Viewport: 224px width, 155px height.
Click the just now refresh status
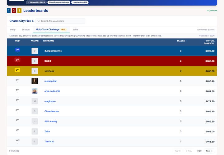coord(212,11)
